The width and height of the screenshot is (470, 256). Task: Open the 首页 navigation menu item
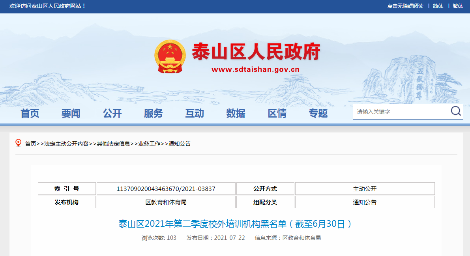(x=30, y=114)
